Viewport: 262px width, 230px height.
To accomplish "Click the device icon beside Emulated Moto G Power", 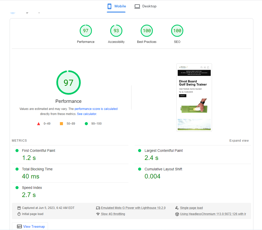I will pos(98,208).
